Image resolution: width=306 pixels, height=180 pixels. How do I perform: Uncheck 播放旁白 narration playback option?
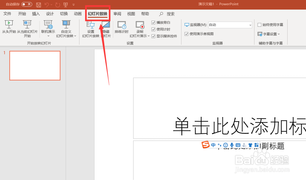point(153,22)
